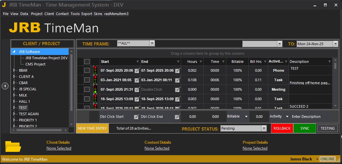
Task: Check the box for the Phone activity row
Action: click(87, 70)
